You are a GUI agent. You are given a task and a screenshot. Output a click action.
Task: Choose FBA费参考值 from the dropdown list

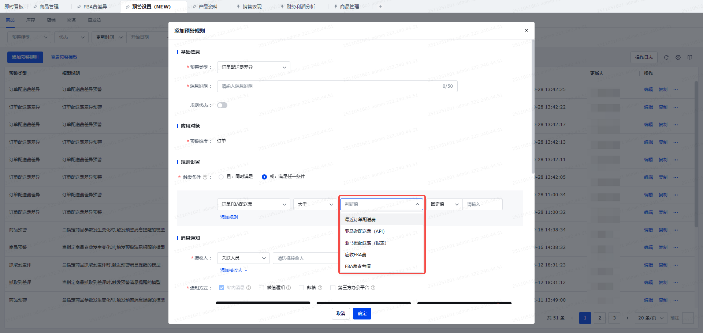(x=382, y=266)
